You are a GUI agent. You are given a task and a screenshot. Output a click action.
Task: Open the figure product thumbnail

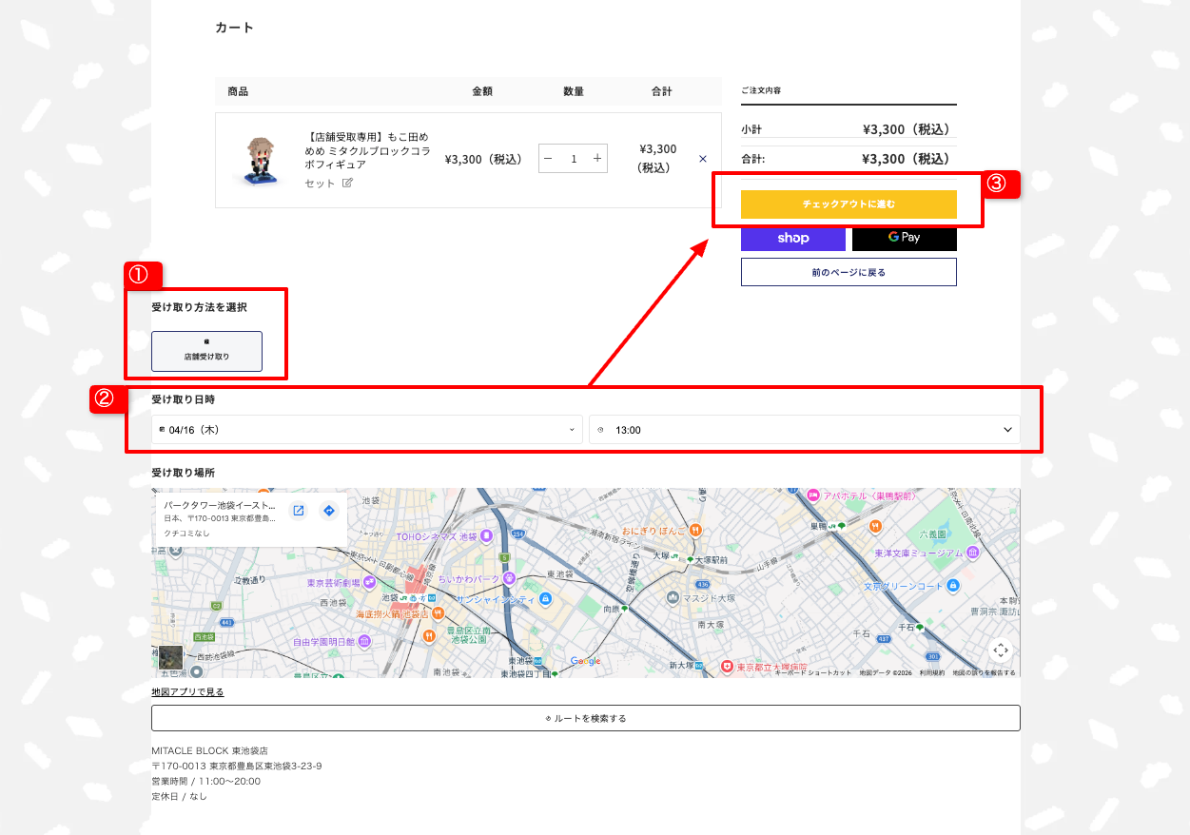click(x=259, y=160)
